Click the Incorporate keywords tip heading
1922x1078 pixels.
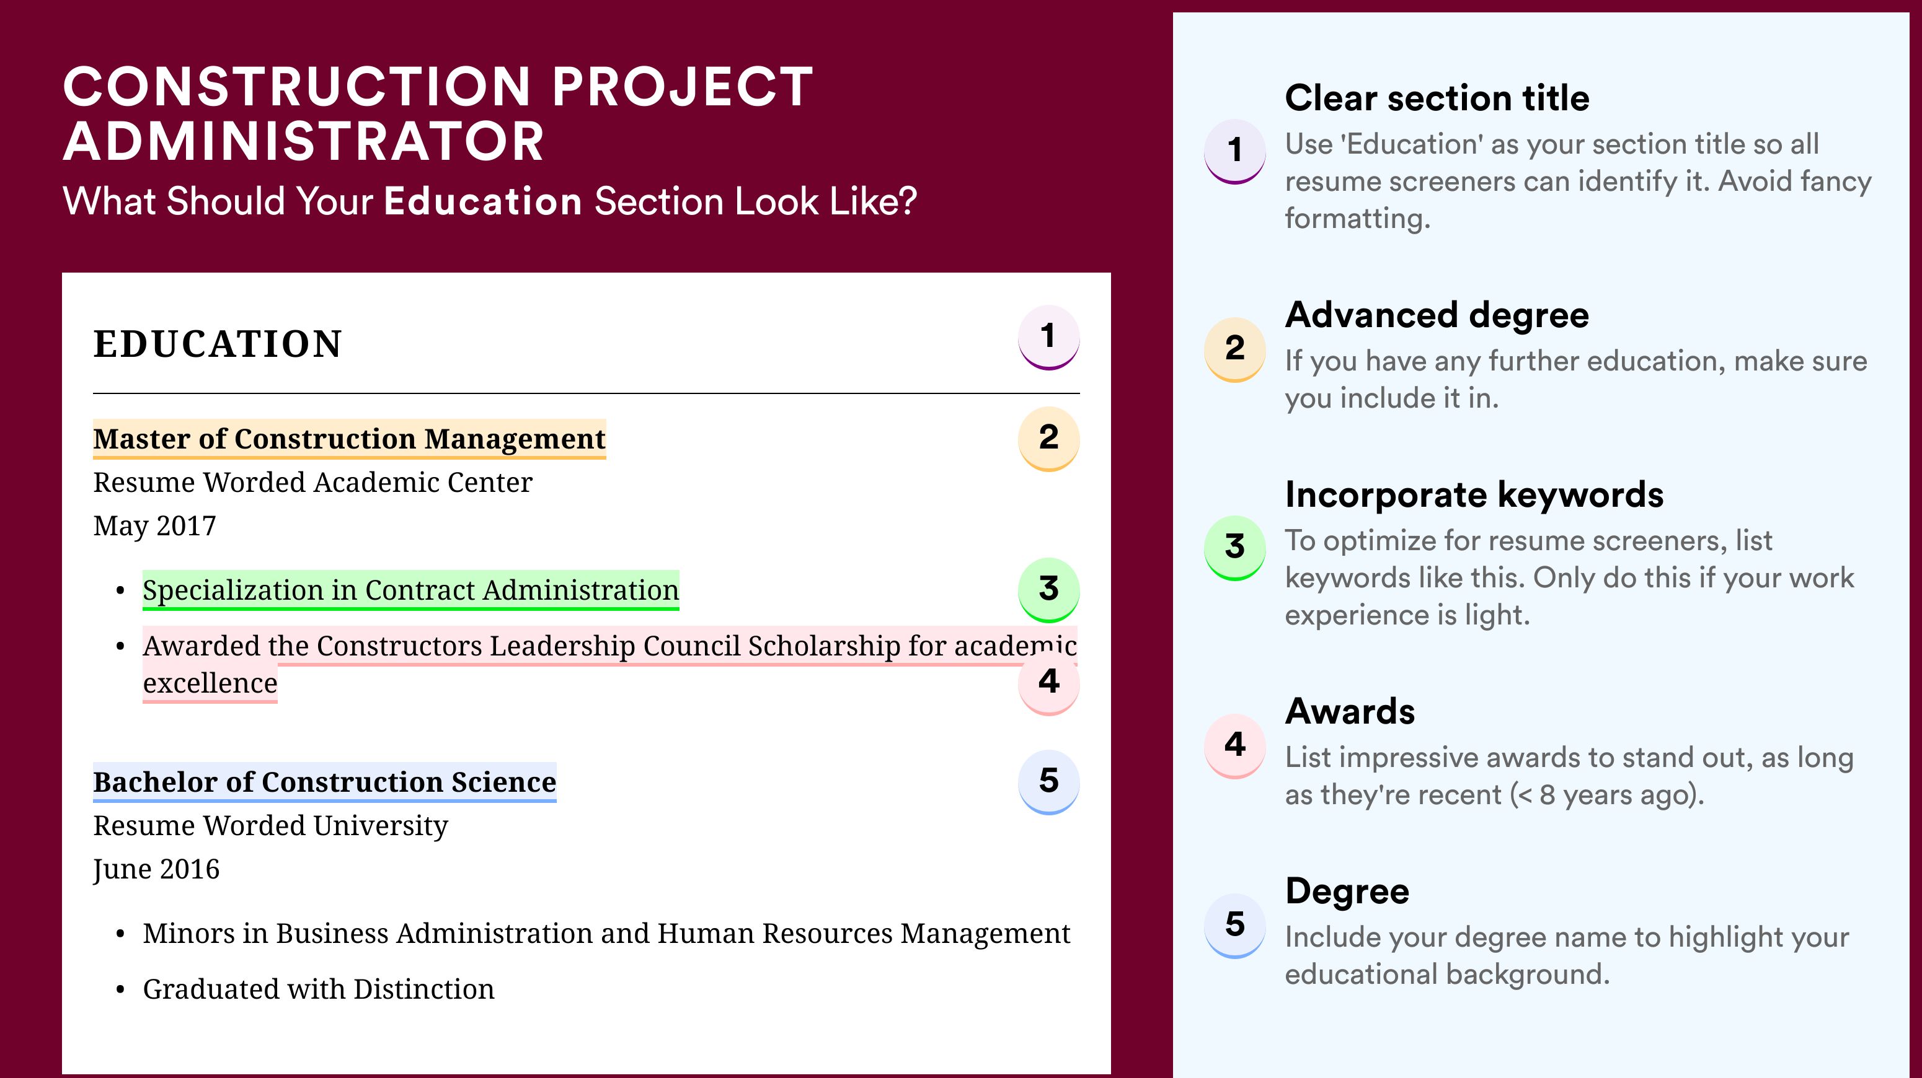click(x=1474, y=495)
